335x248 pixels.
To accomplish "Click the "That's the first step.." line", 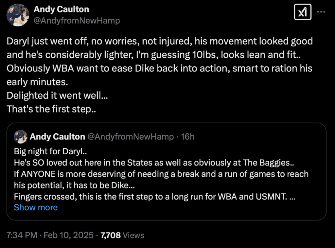I will click(x=51, y=109).
